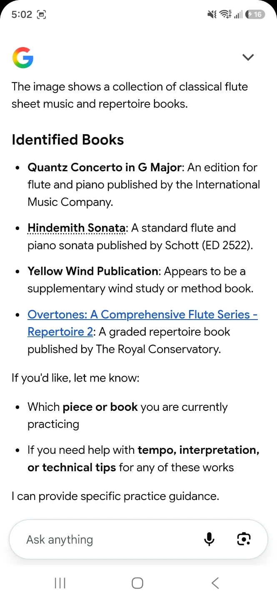Collapse the response with the chevron arrow
This screenshot has width=277, height=600.
point(248,57)
